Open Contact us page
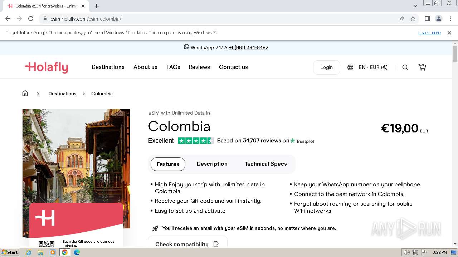This screenshot has width=458, height=257. 233,67
